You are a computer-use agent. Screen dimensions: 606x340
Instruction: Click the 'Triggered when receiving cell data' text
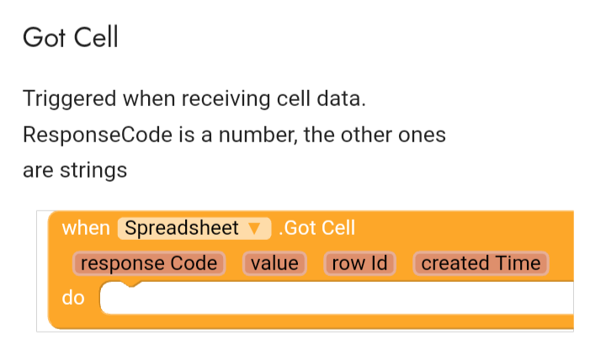(194, 98)
